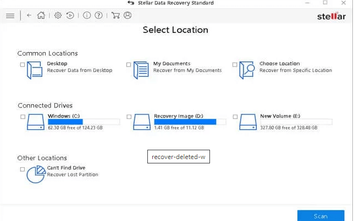This screenshot has width=354, height=221.
Task: Click the 'Choose Location' label
Action: point(280,64)
